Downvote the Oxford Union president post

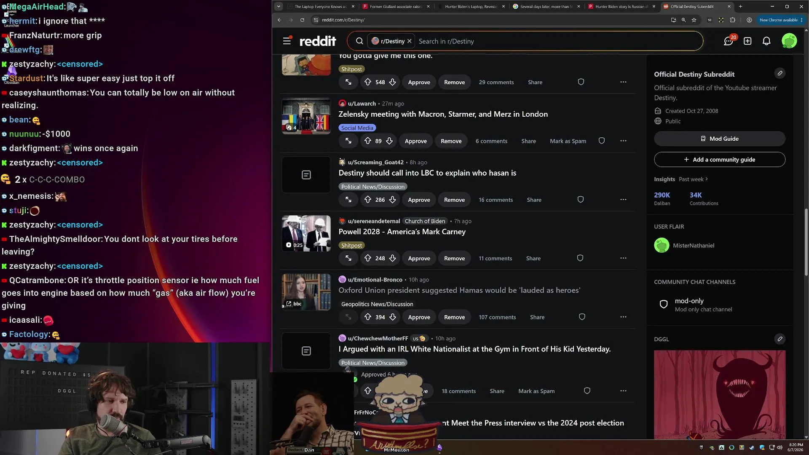392,317
